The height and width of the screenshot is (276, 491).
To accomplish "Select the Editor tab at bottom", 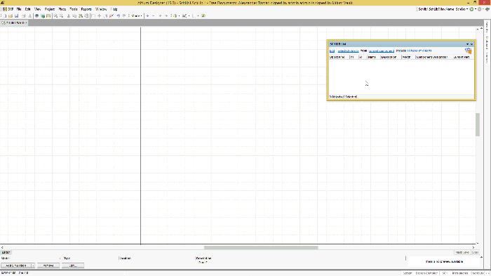I will coord(6,253).
